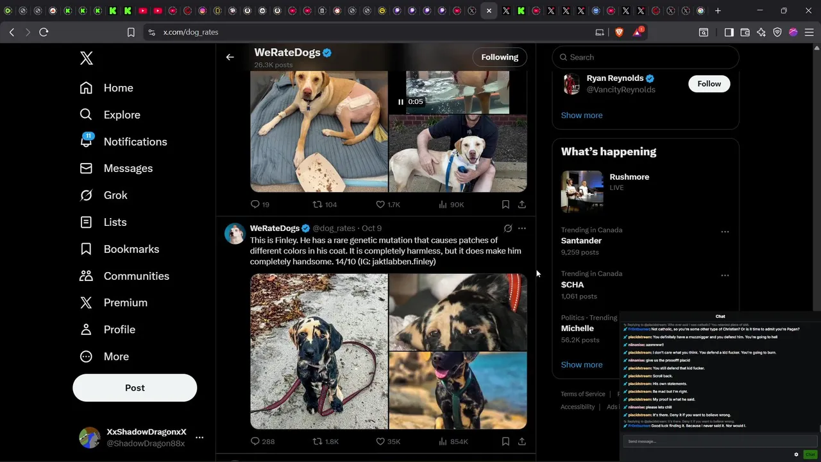Viewport: 821px width, 462px height.
Task: Open the Bookmarks page
Action: click(x=119, y=249)
